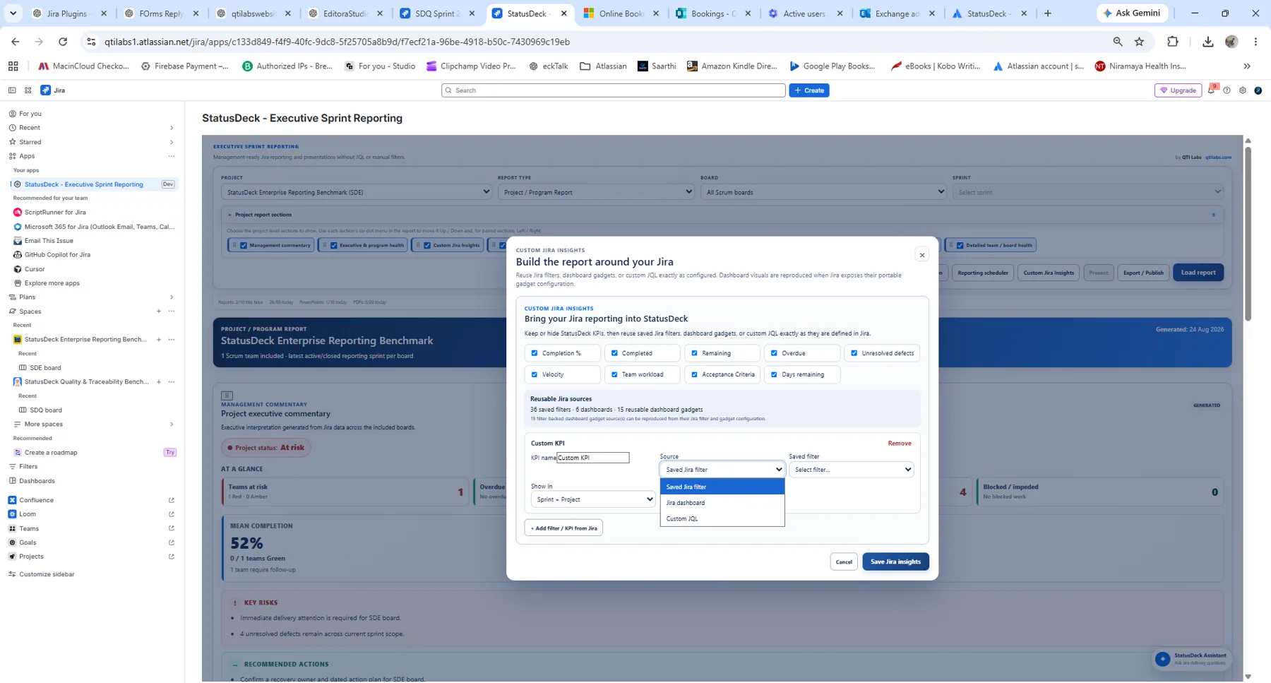
Task: Close the Custom Jira Insights dialog
Action: (x=921, y=255)
